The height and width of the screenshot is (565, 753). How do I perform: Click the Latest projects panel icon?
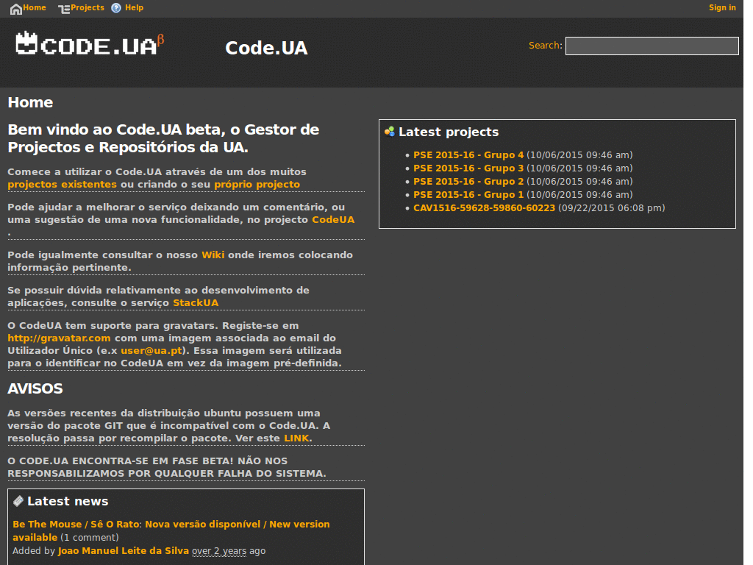click(390, 132)
